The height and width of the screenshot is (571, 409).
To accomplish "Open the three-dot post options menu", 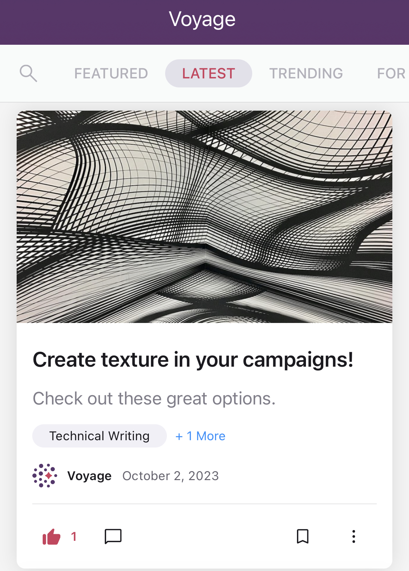I will [353, 536].
